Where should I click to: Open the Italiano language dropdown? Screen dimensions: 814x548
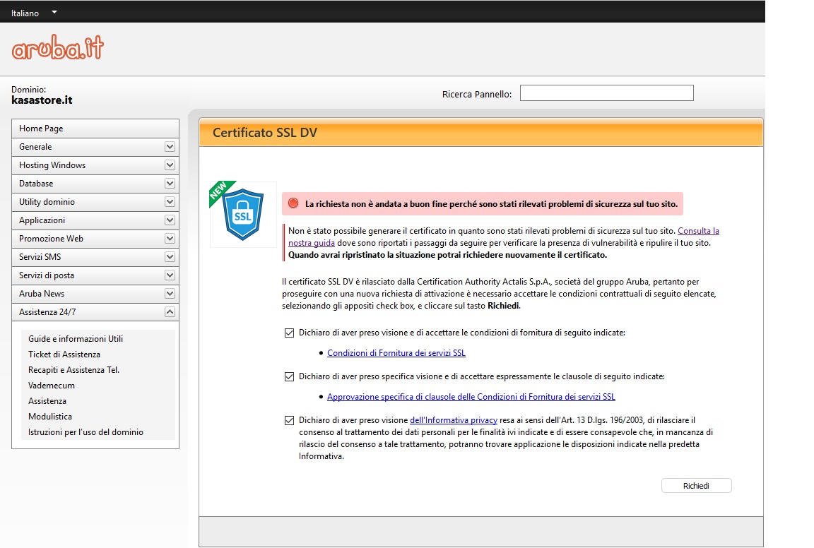tap(34, 13)
